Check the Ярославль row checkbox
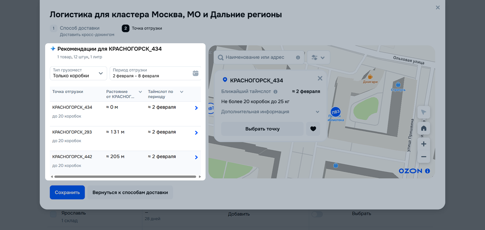This screenshot has height=230, width=485. coord(53,214)
